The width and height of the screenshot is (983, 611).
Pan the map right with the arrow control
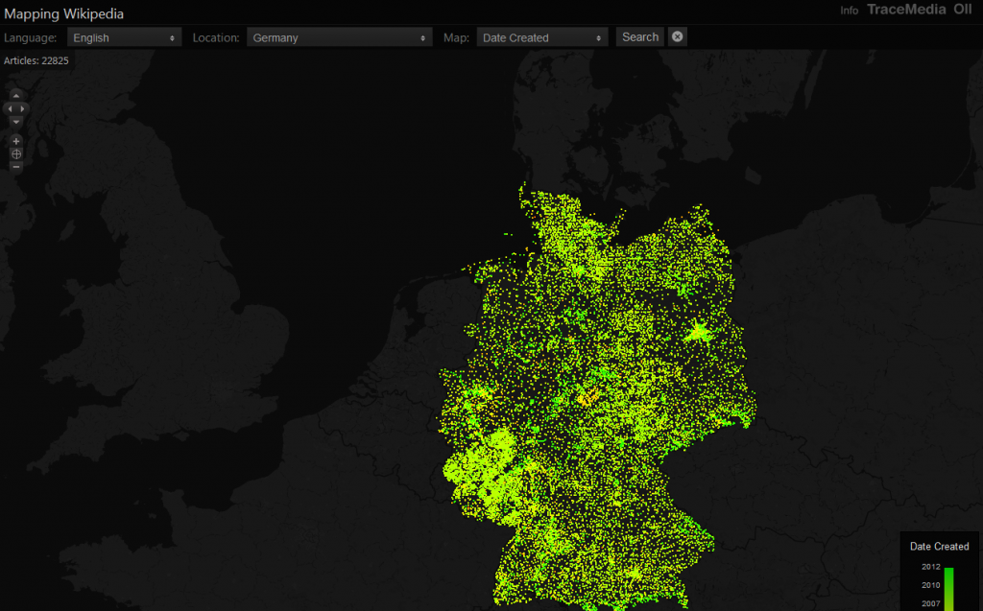pos(24,109)
